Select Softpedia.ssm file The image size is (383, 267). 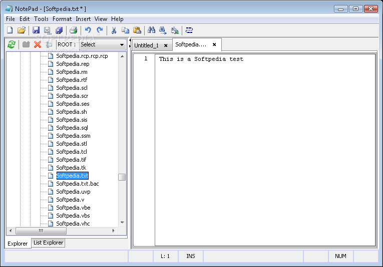pos(73,136)
